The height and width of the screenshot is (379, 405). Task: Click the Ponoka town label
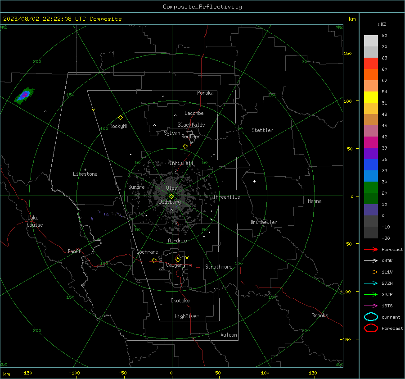(x=205, y=93)
